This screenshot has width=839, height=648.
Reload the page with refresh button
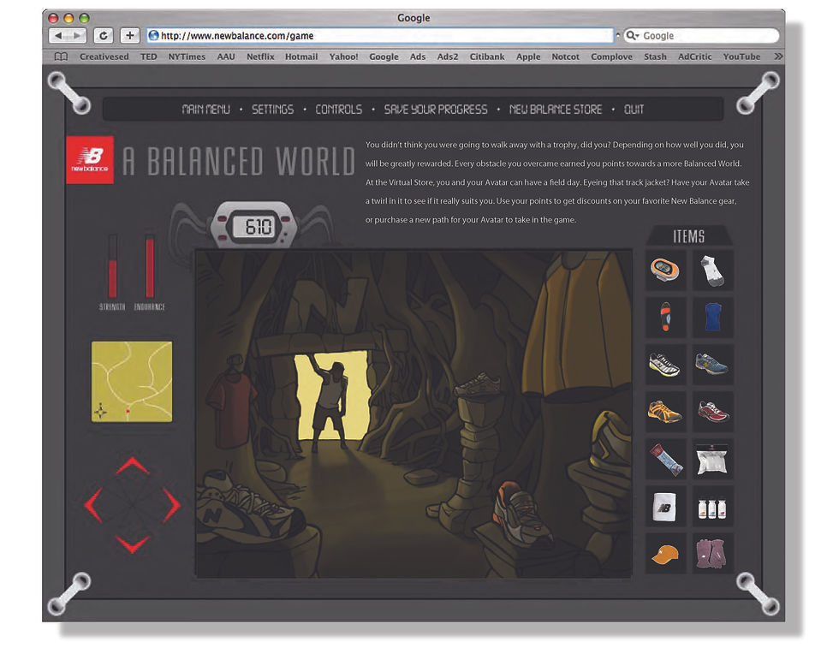104,35
